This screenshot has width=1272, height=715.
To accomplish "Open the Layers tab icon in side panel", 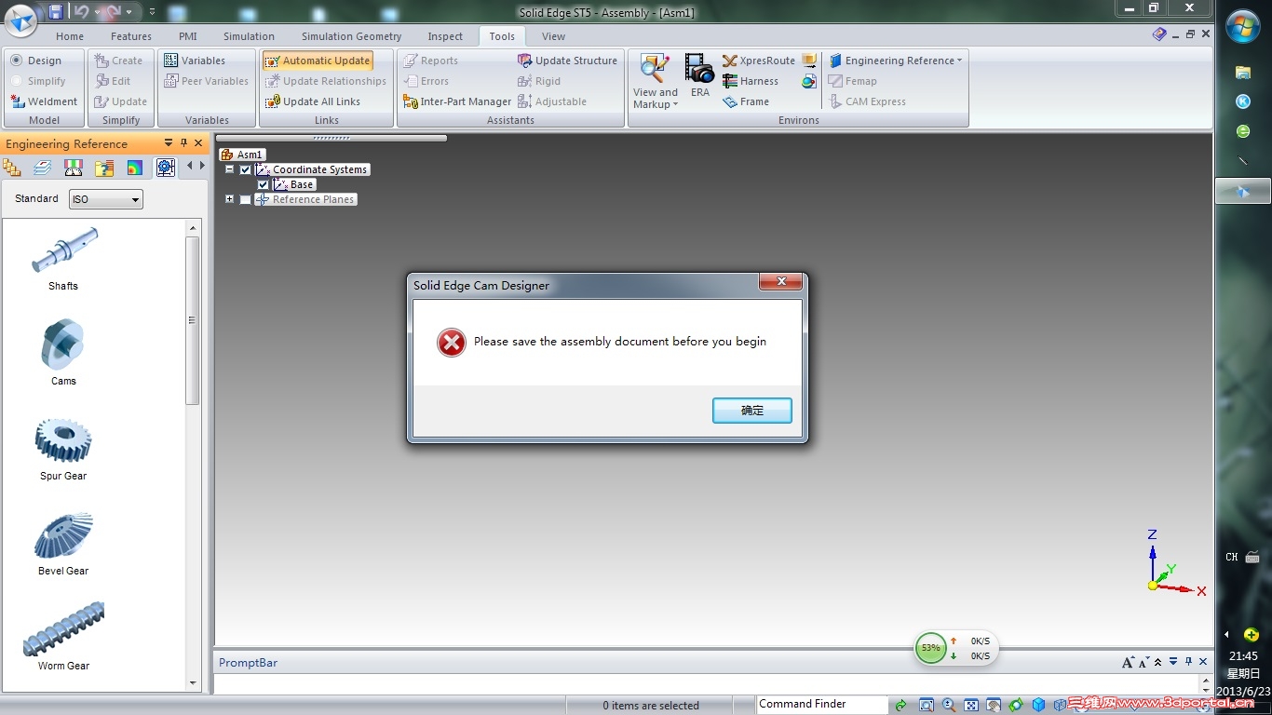I will (x=43, y=168).
